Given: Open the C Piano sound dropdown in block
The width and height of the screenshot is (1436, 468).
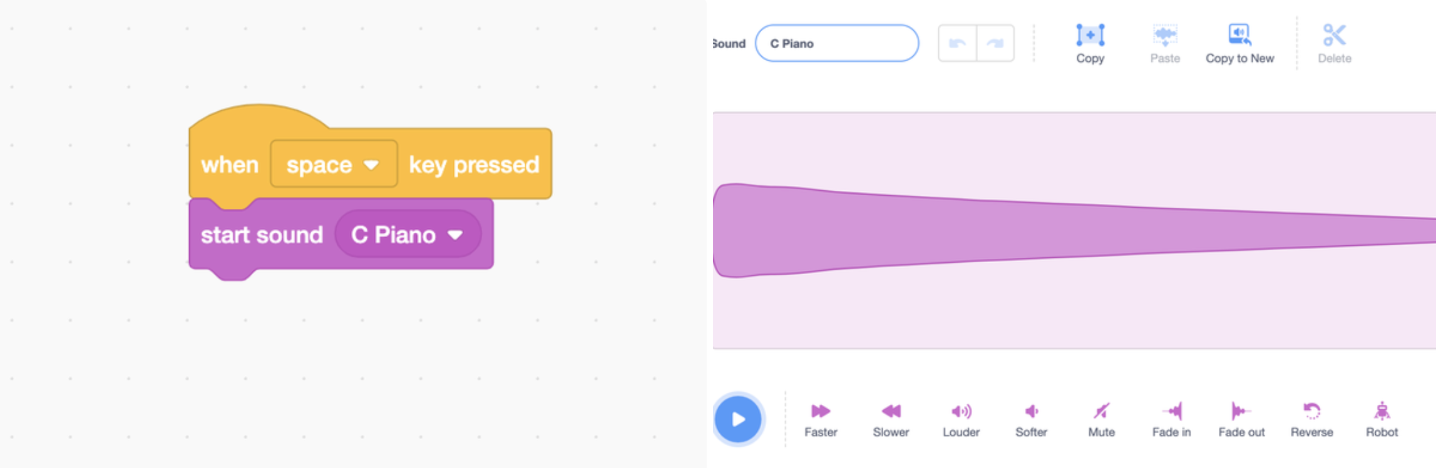Looking at the screenshot, I should tap(408, 235).
